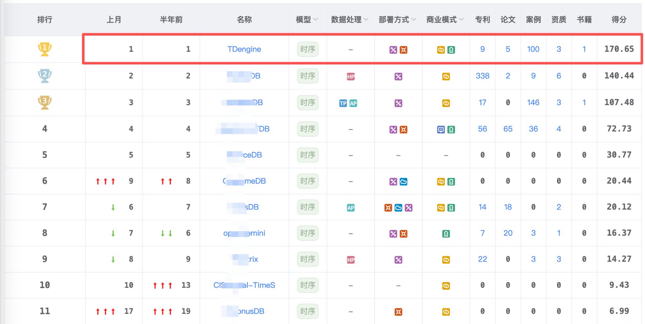Click the score 140.44
645x324 pixels.
click(619, 76)
